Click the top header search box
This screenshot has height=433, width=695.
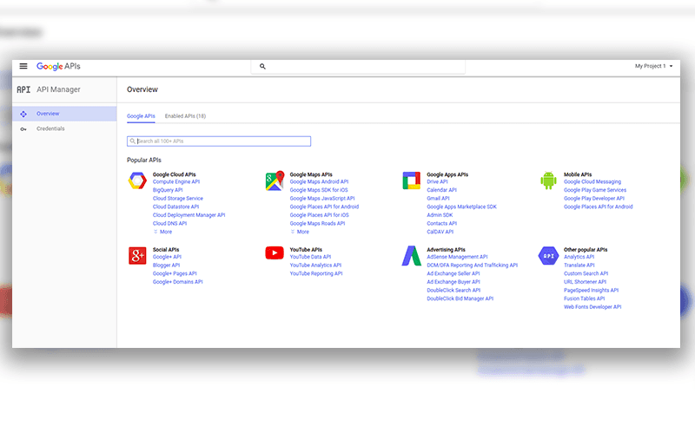click(358, 67)
